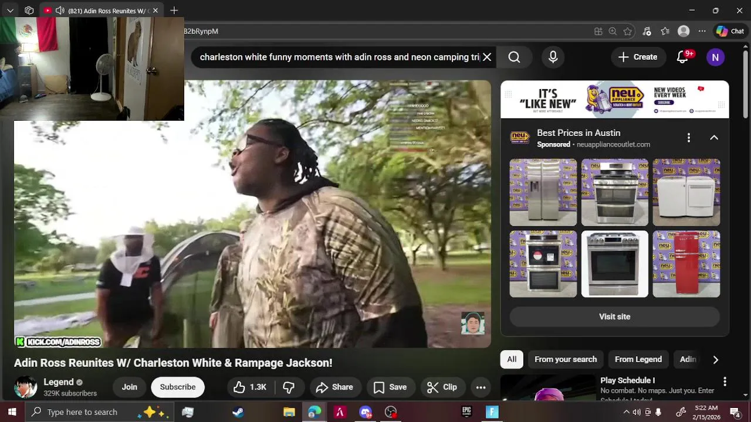Open Copilot Chat in Edge
Viewport: 751px width, 422px height.
tap(730, 31)
